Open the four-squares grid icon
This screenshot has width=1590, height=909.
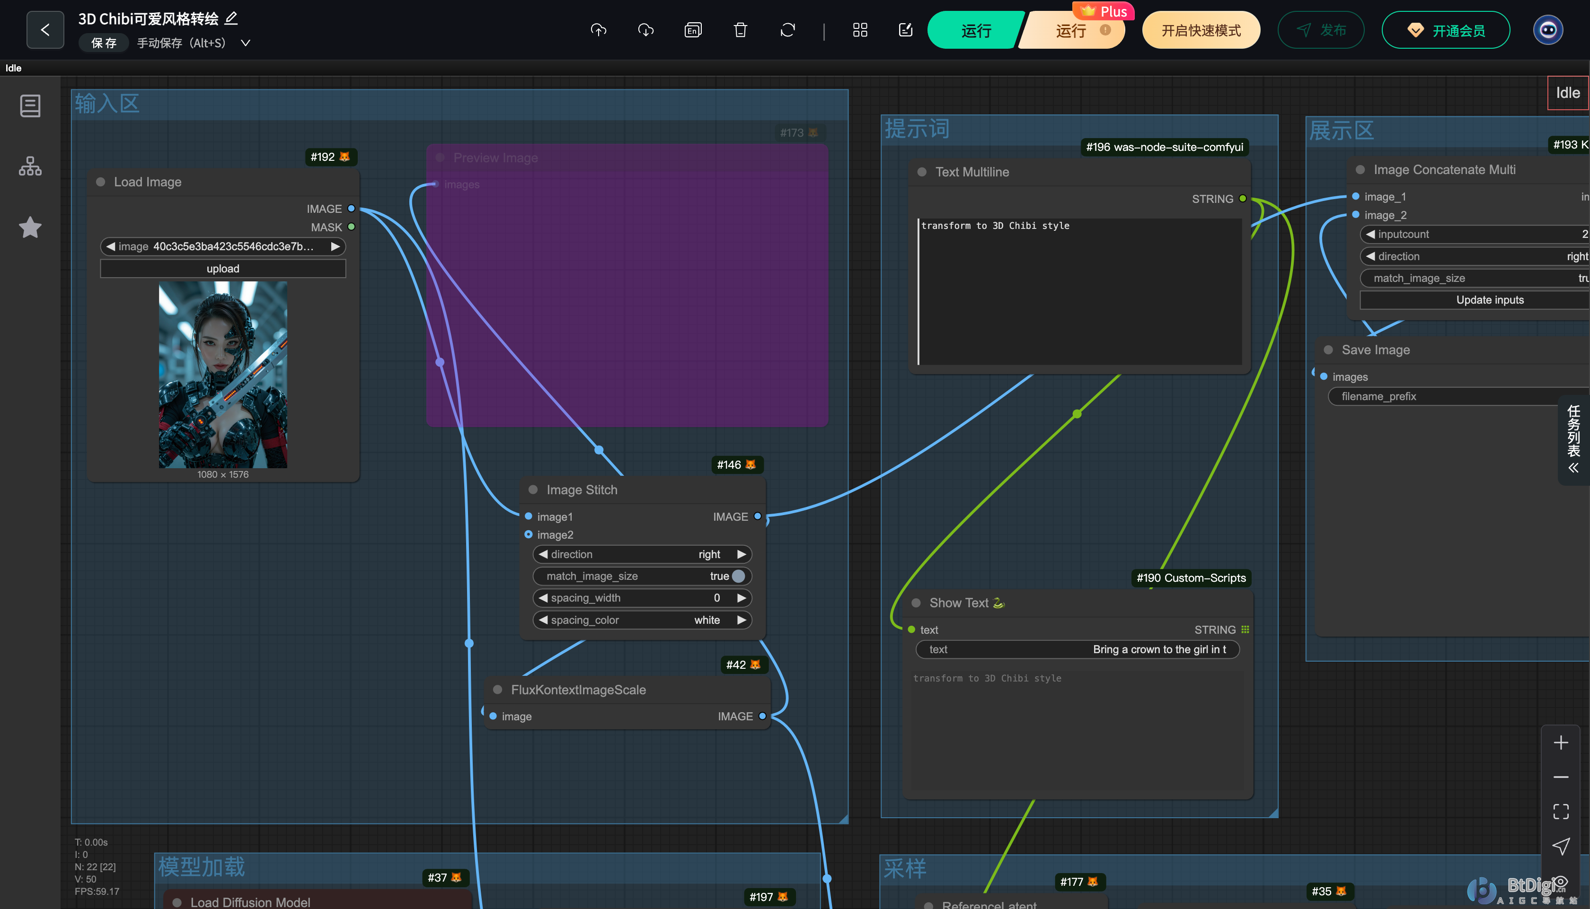point(860,30)
